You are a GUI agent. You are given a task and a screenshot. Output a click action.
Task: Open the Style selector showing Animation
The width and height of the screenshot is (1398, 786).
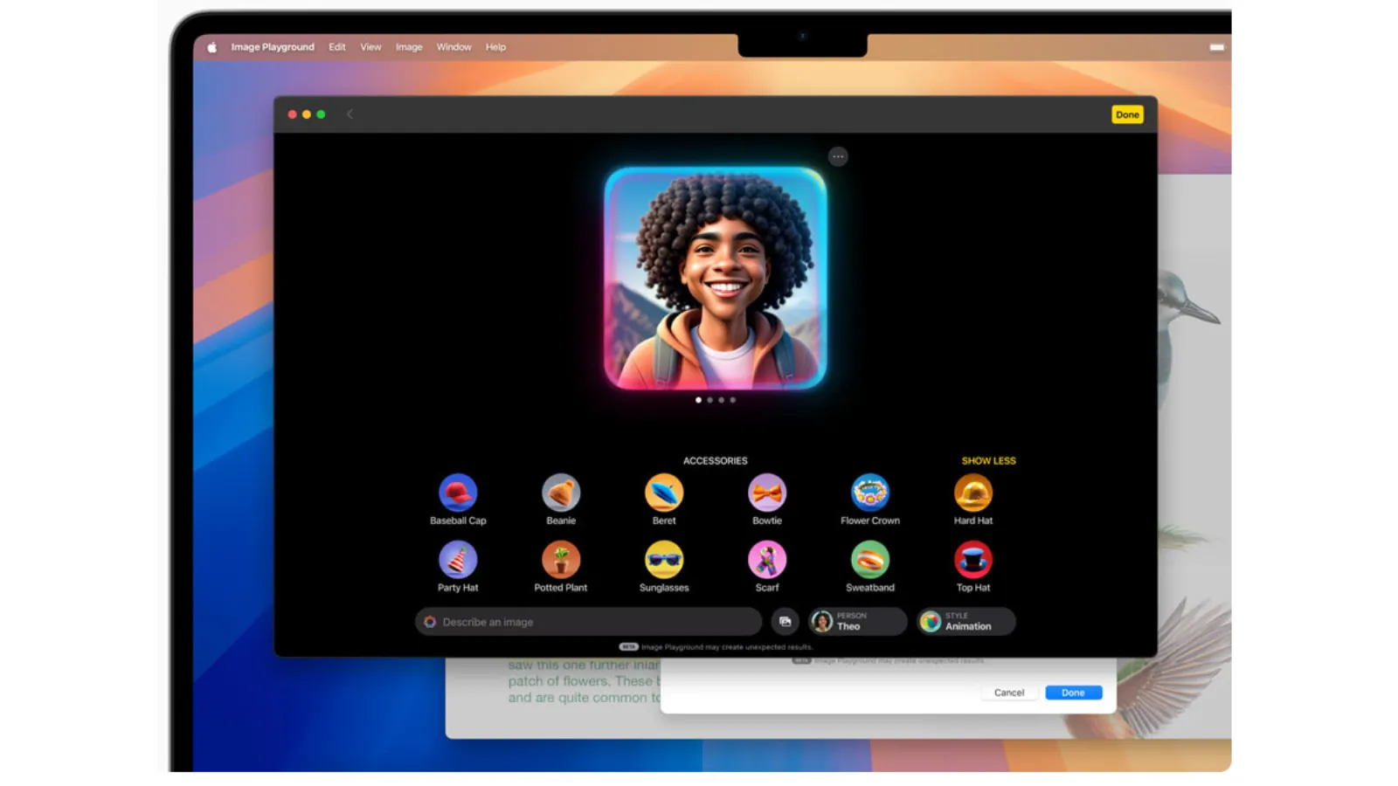point(965,621)
